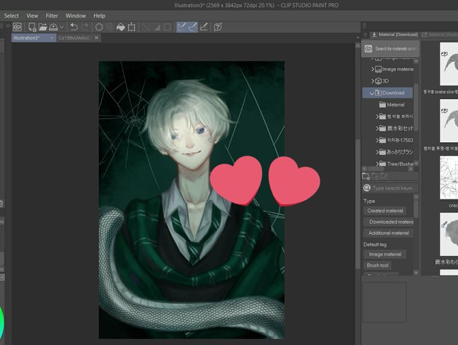Screen dimensions: 458x345
Task: Expand the folder ending in -17503
Action: click(377, 140)
